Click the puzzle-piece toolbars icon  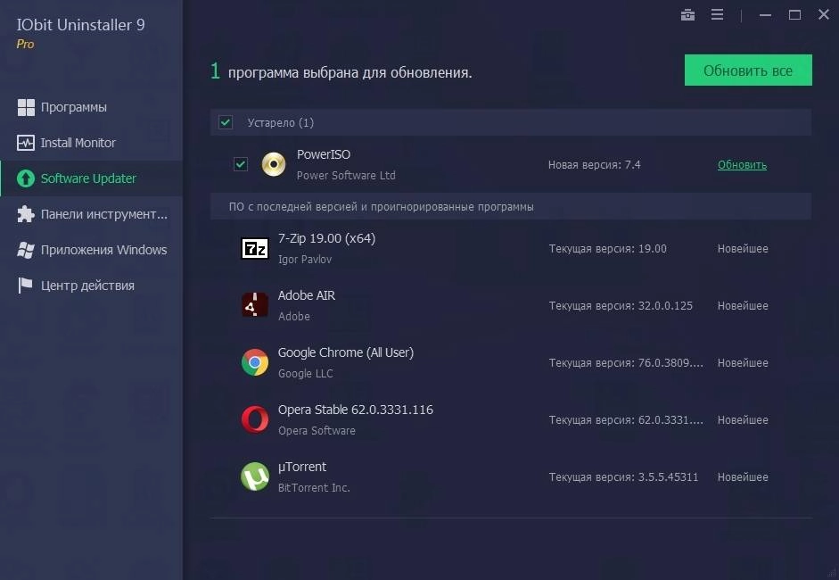pyautogui.click(x=26, y=214)
